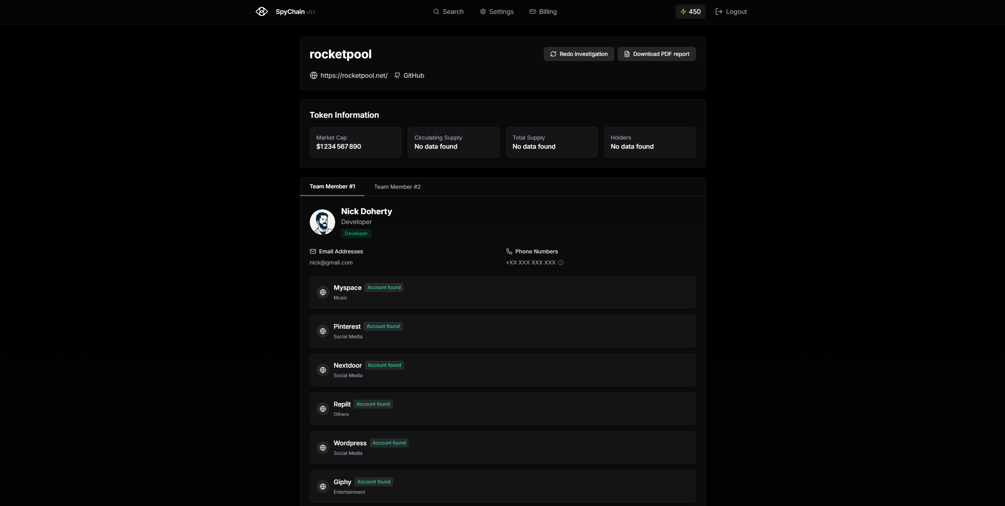
Task: Click the globe icon beside Giphy
Action: [323, 487]
